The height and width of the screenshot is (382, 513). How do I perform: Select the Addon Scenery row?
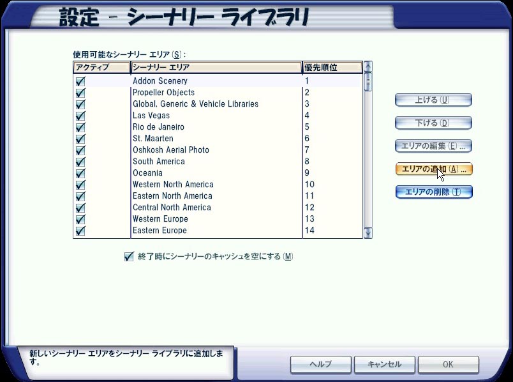[x=218, y=81]
